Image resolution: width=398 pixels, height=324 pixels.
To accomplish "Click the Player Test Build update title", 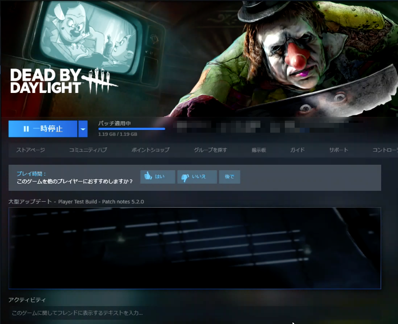I will point(76,202).
